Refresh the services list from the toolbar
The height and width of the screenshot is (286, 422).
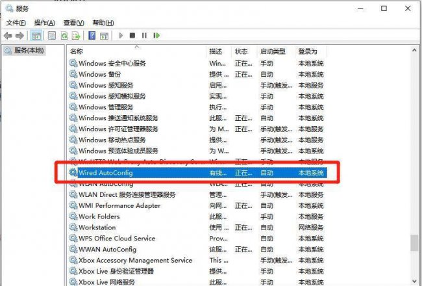[x=64, y=35]
